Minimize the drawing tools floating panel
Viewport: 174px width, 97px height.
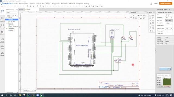tap(154, 13)
